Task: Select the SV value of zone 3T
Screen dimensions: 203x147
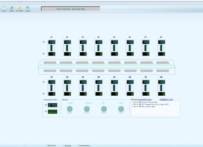Action: pyautogui.click(x=83, y=42)
